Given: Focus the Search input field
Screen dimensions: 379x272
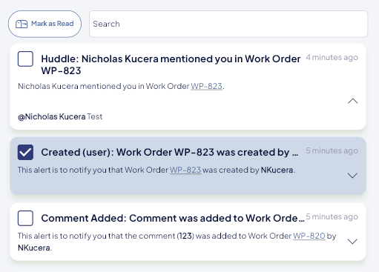Looking at the screenshot, I should pos(228,24).
